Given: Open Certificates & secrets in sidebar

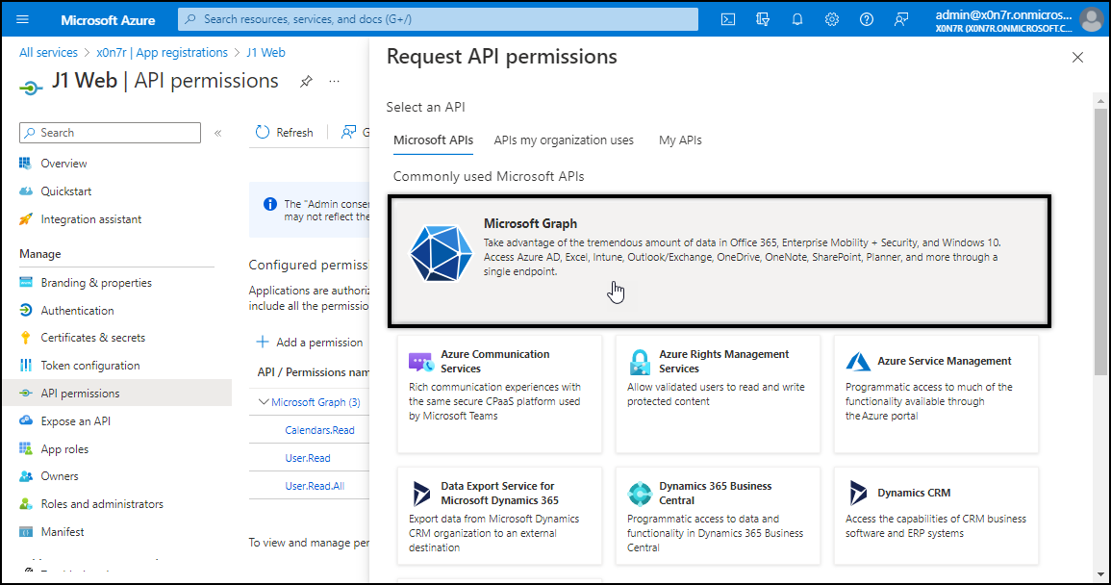Looking at the screenshot, I should pyautogui.click(x=92, y=338).
